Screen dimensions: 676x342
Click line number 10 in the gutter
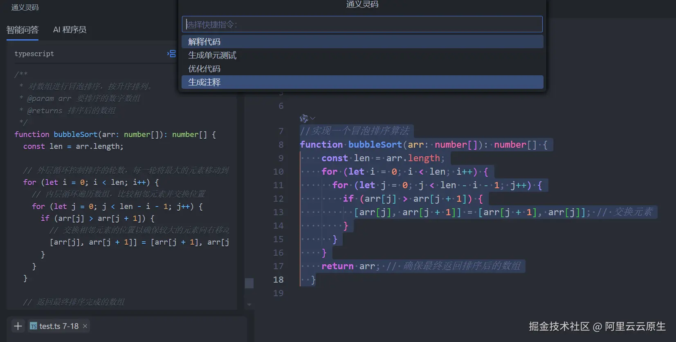point(278,171)
